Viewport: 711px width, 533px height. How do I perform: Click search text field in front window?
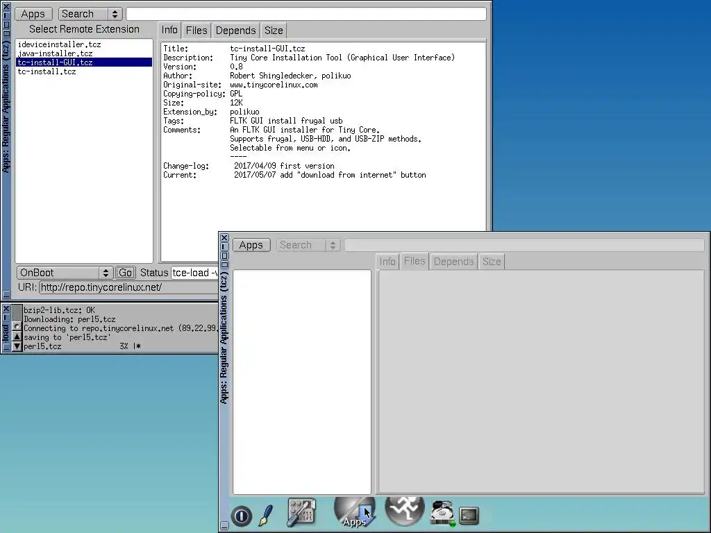click(524, 245)
